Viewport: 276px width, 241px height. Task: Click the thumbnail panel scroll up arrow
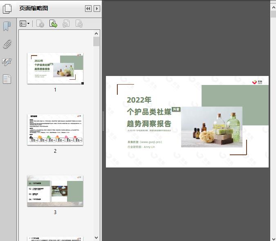coord(96,33)
